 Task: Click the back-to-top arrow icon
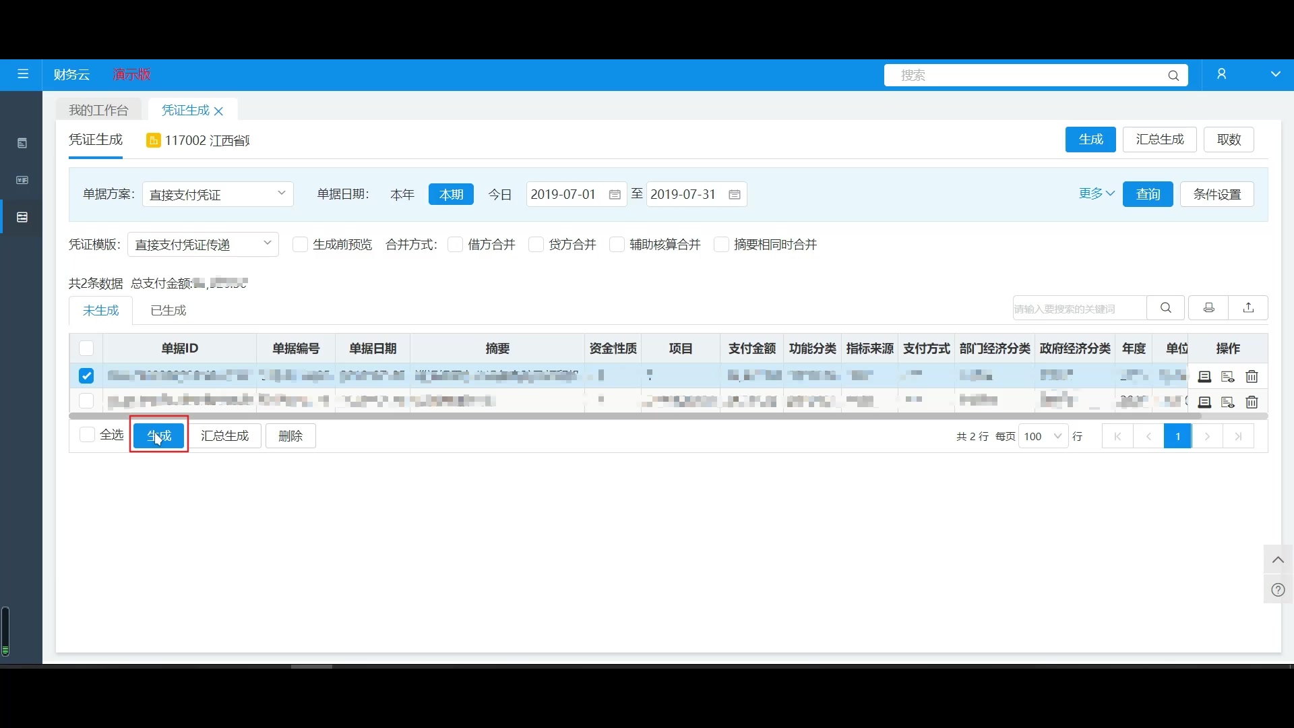pos(1278,559)
